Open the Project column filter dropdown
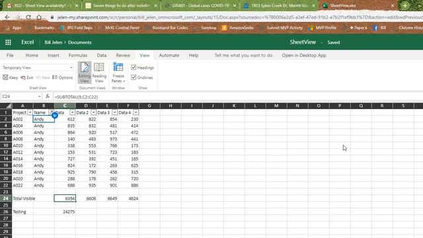Image resolution: width=423 pixels, height=238 pixels. (x=30, y=112)
